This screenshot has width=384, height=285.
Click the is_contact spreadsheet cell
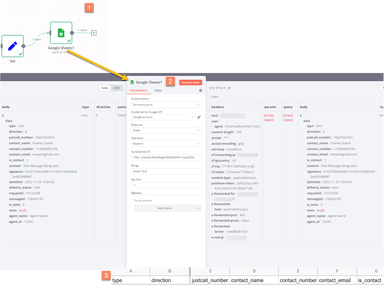[370, 280]
